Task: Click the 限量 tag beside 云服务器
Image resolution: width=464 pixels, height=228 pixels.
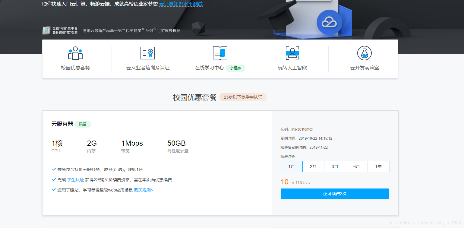Action: click(x=83, y=124)
